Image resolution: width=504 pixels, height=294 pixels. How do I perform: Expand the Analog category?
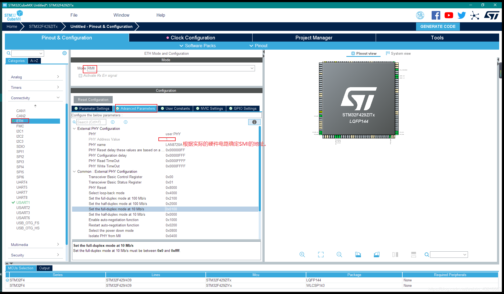click(x=35, y=77)
